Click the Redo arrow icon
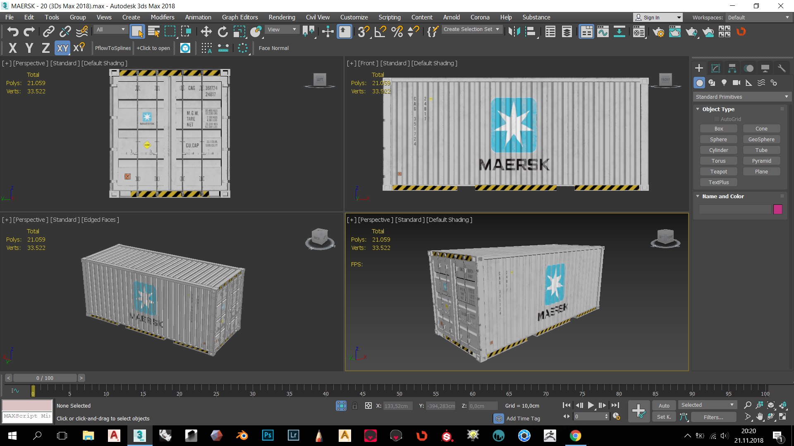 click(29, 31)
